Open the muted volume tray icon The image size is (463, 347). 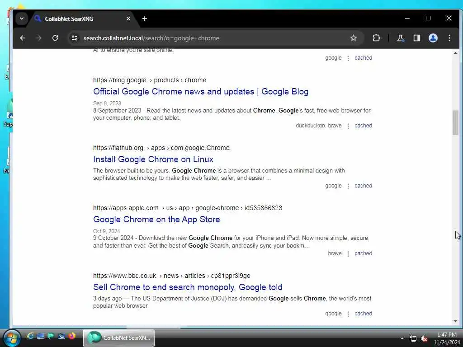coord(424,338)
